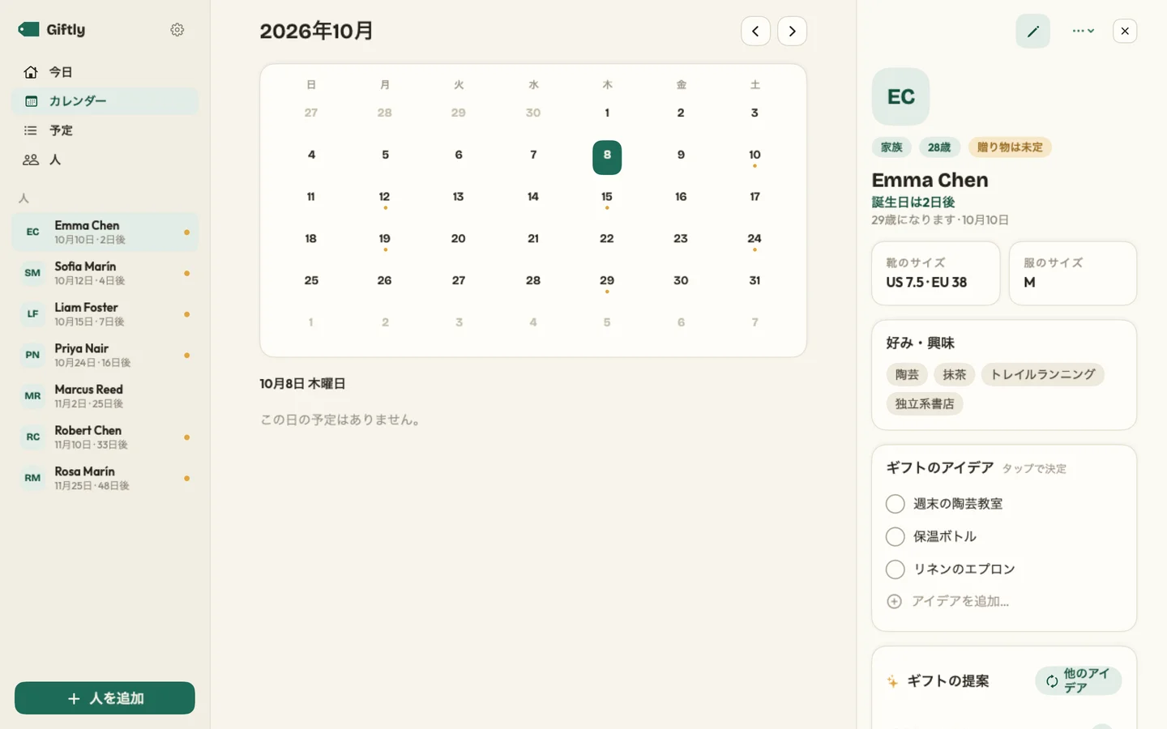This screenshot has height=729, width=1167.
Task: Click the 人を追加 button
Action: [x=105, y=698]
